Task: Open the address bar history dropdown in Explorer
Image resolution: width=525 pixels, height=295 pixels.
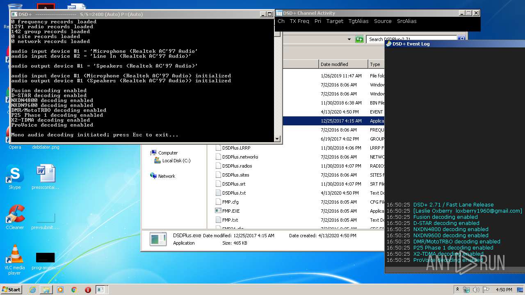Action: point(349,39)
